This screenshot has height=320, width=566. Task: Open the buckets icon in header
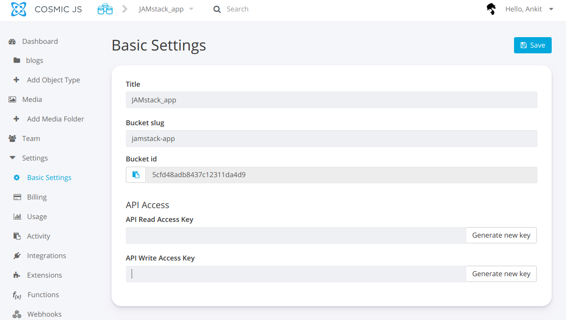tap(105, 9)
